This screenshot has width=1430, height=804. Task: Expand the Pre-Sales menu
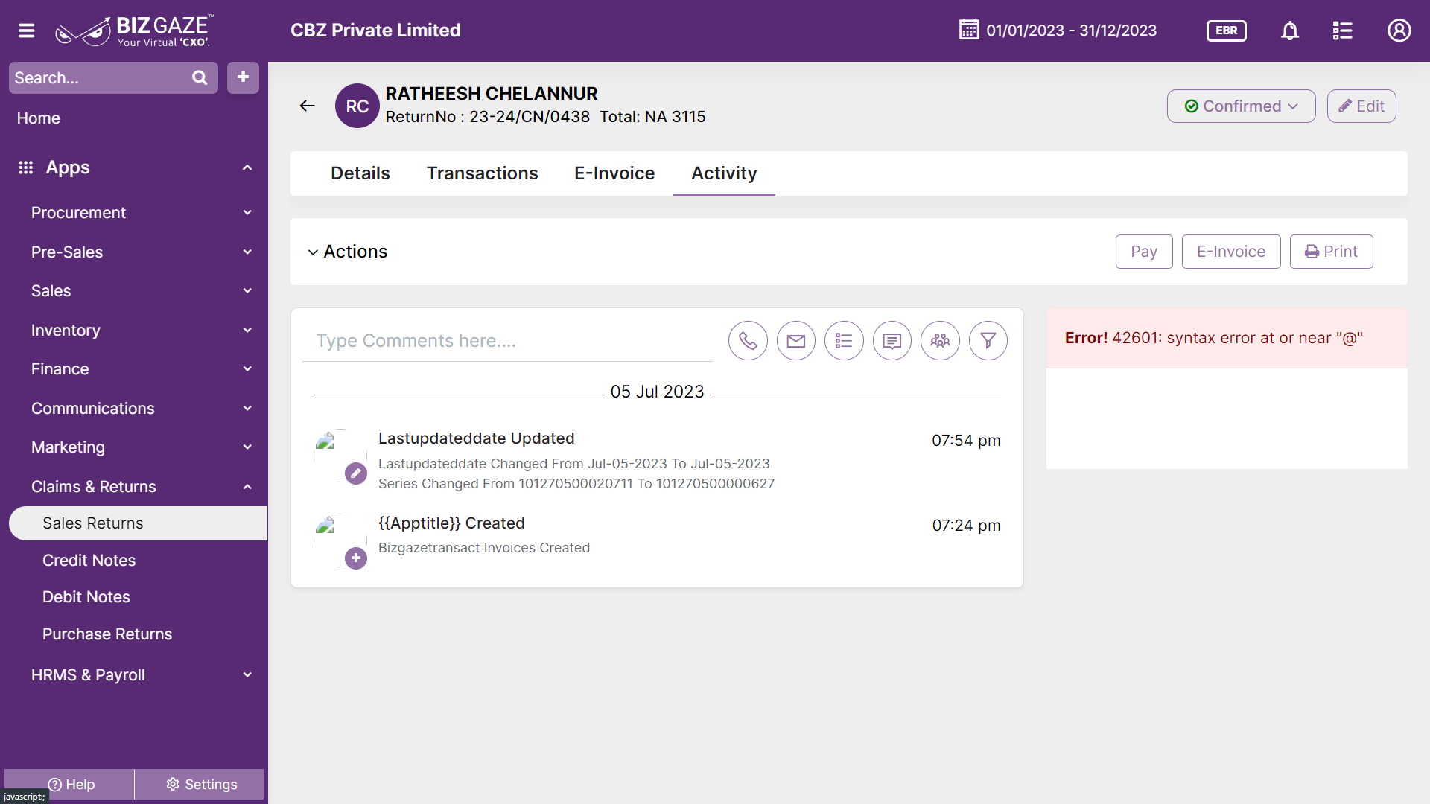point(247,252)
